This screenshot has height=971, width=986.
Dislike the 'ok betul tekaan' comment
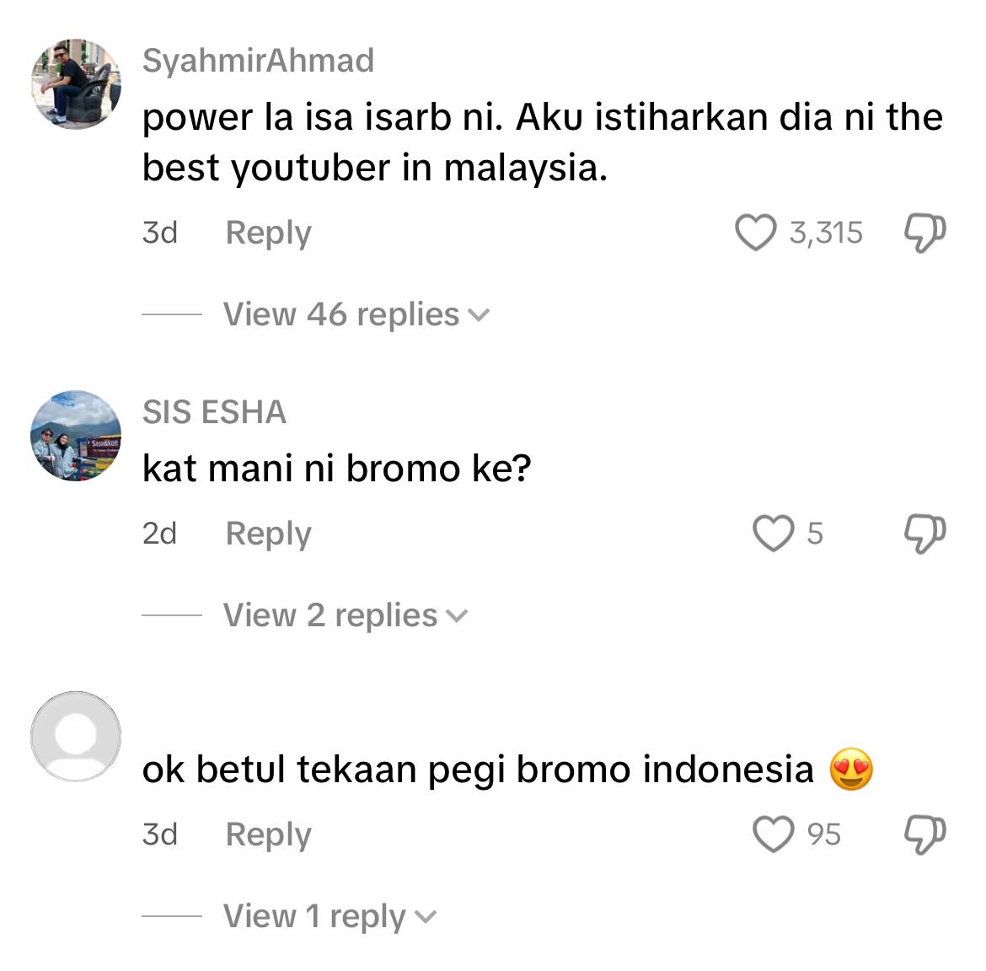pos(925,834)
